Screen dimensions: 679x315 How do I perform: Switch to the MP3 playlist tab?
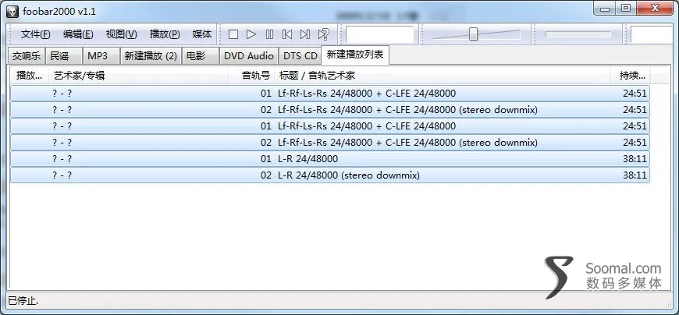point(101,56)
